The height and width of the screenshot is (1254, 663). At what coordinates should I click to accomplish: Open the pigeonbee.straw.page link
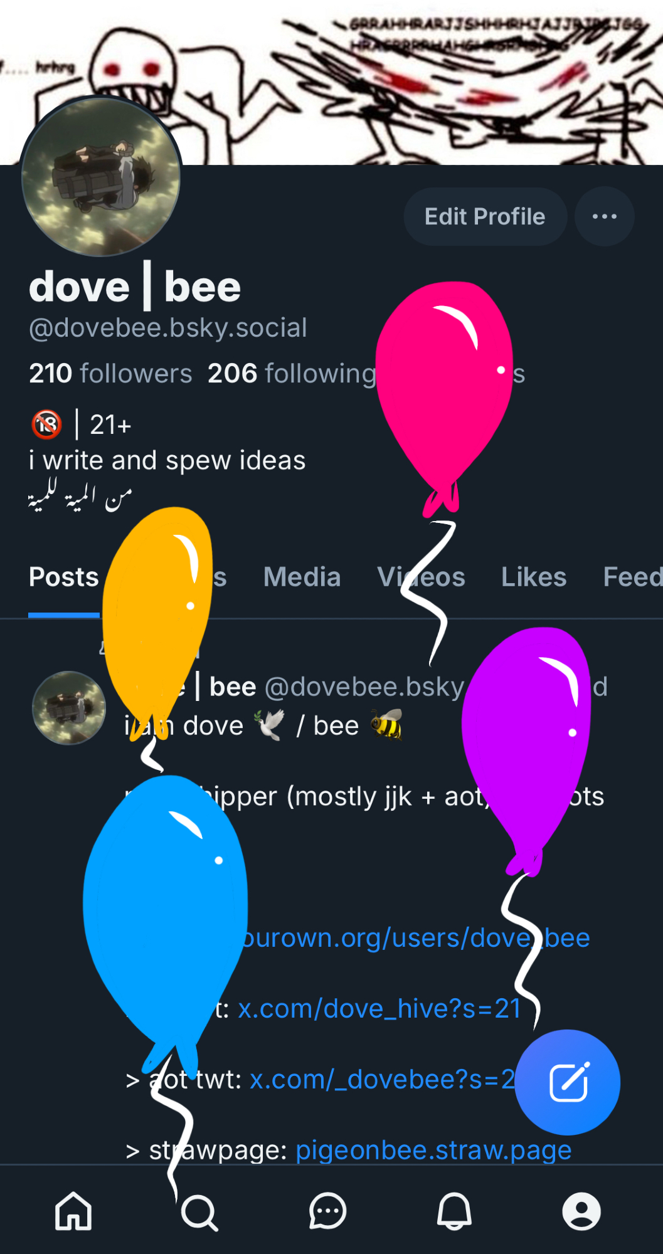[433, 1150]
